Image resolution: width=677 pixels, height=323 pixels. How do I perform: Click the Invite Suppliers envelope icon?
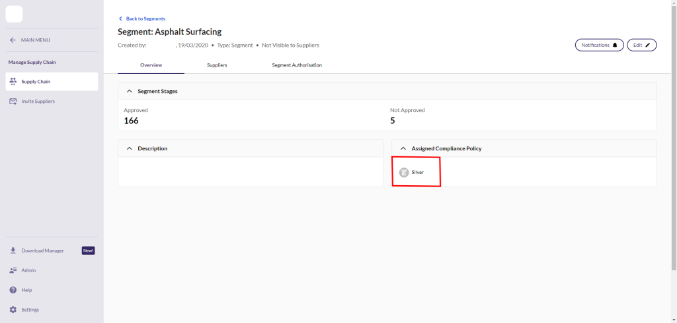[13, 102]
